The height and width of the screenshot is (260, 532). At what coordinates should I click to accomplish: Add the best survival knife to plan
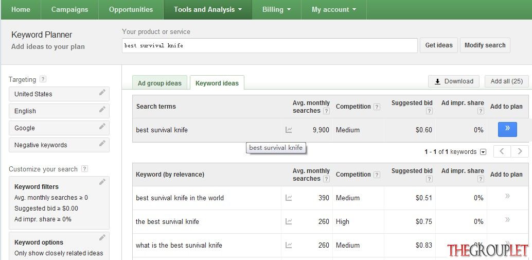(x=508, y=220)
